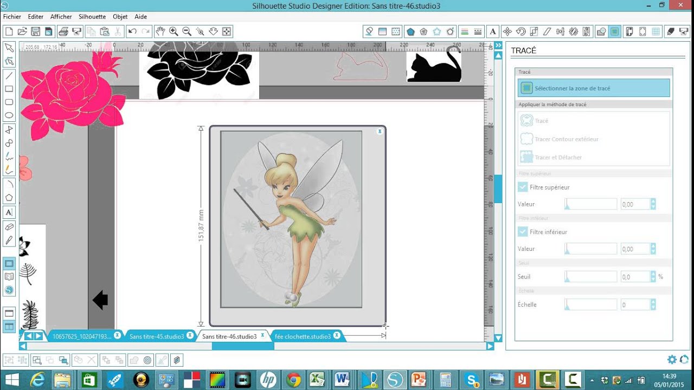Click the Filtre inférieur Valeur input field
This screenshot has width=694, height=390.
[635, 249]
